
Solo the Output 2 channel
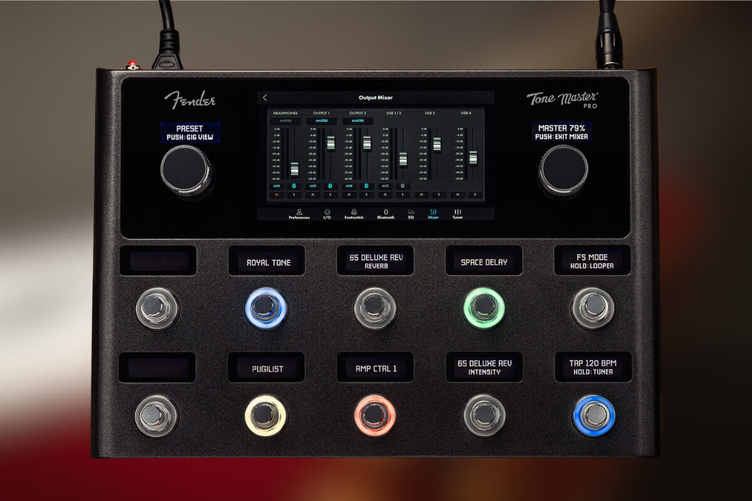click(366, 194)
